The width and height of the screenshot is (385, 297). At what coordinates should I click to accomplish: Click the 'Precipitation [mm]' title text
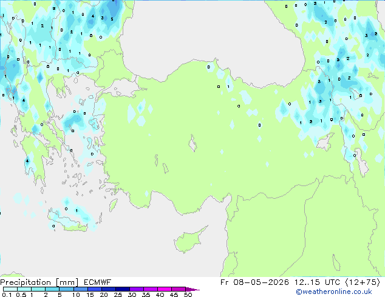point(39,282)
